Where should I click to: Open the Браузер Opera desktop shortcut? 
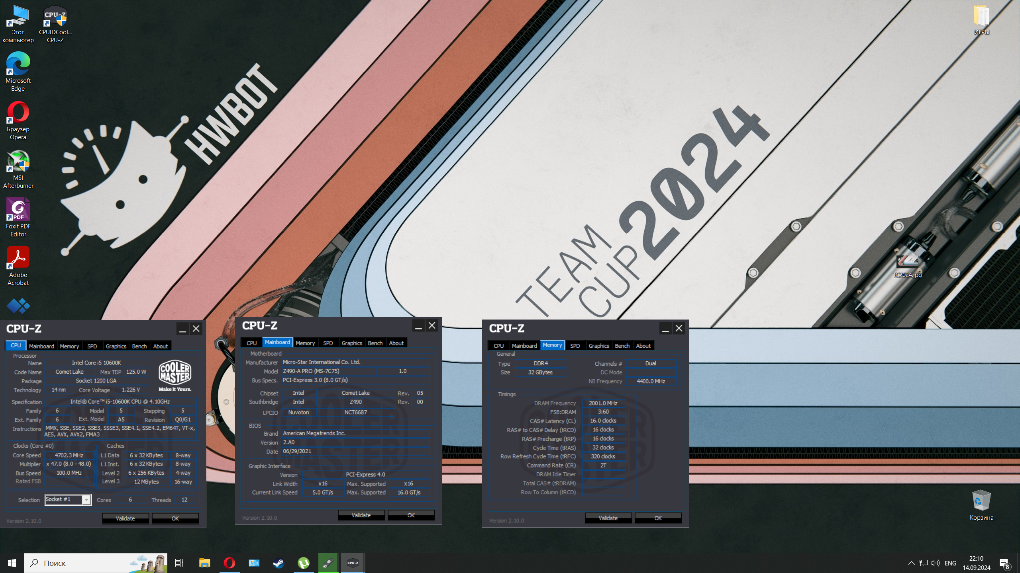click(18, 121)
